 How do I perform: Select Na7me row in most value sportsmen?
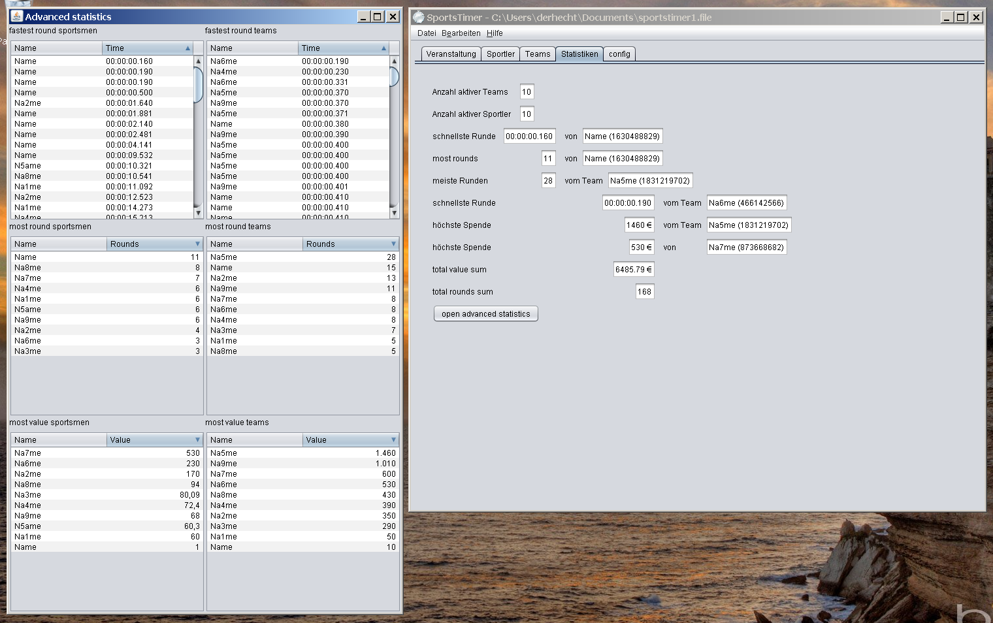[x=28, y=453]
